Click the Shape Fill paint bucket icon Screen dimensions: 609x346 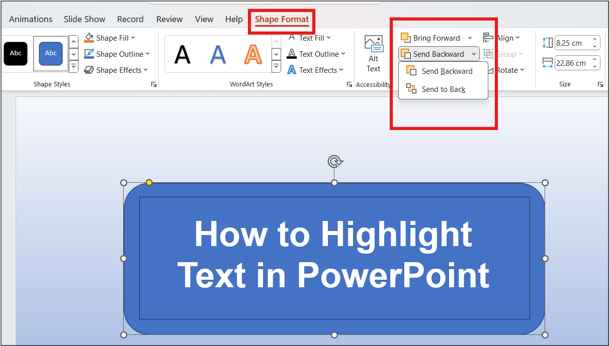pyautogui.click(x=89, y=38)
